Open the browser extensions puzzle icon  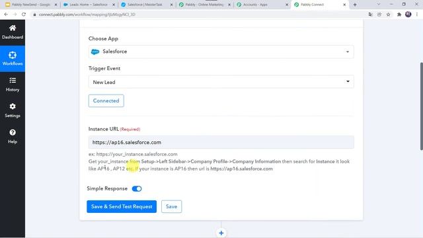click(399, 15)
